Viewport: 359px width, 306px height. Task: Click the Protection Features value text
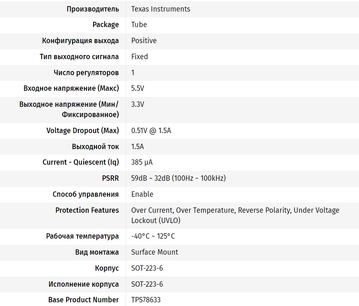pyautogui.click(x=235, y=210)
